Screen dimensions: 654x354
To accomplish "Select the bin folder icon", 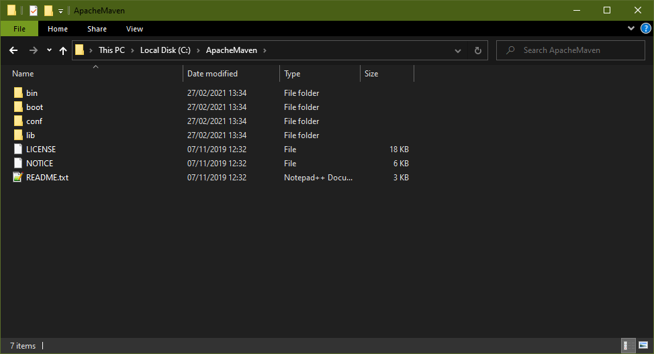I will coord(18,93).
